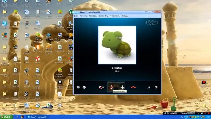Open the uTorrent desktop shortcut

(x=71, y=12)
